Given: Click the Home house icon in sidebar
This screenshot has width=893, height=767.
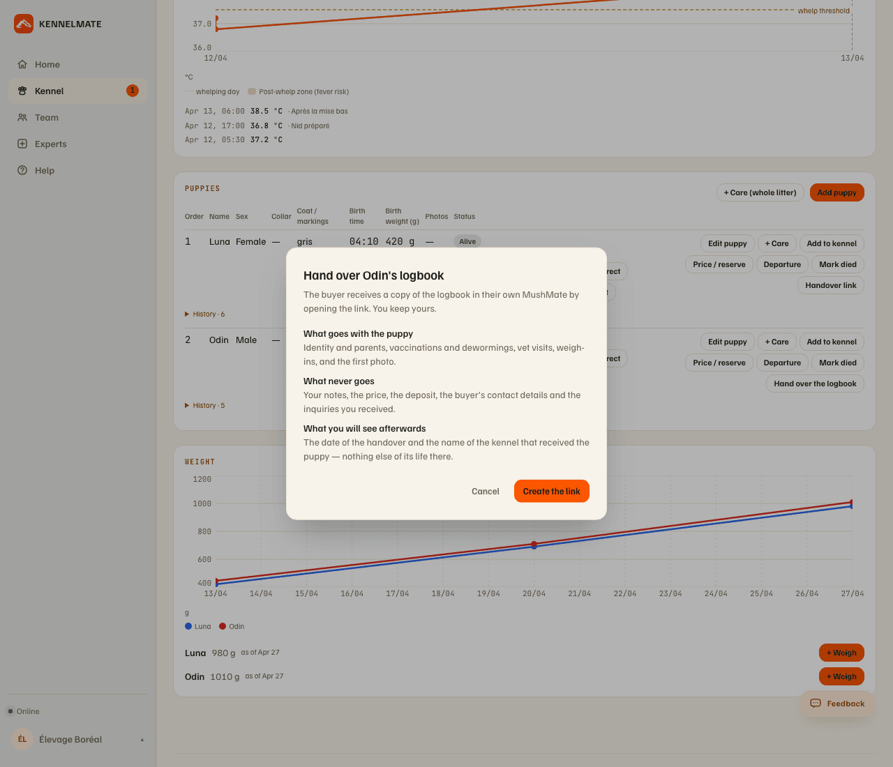Looking at the screenshot, I should 22,64.
